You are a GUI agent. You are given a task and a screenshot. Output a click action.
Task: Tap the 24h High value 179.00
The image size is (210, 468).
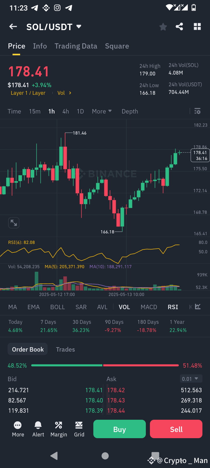pyautogui.click(x=147, y=74)
